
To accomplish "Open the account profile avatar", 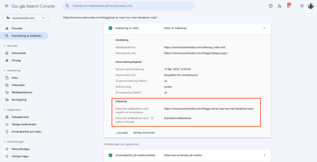I will pos(310,6).
